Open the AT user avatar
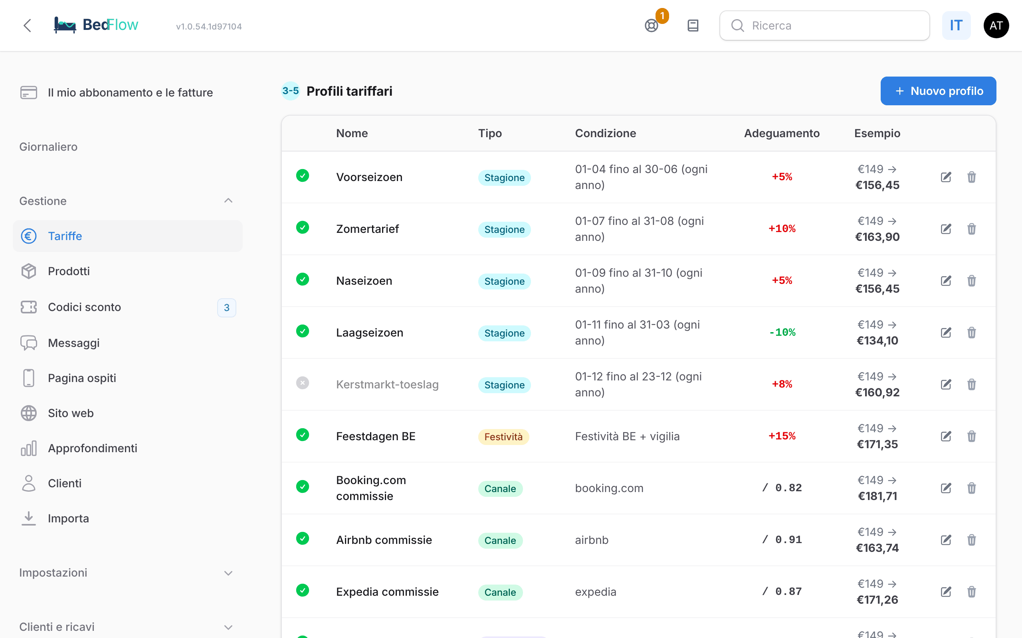 coord(996,25)
